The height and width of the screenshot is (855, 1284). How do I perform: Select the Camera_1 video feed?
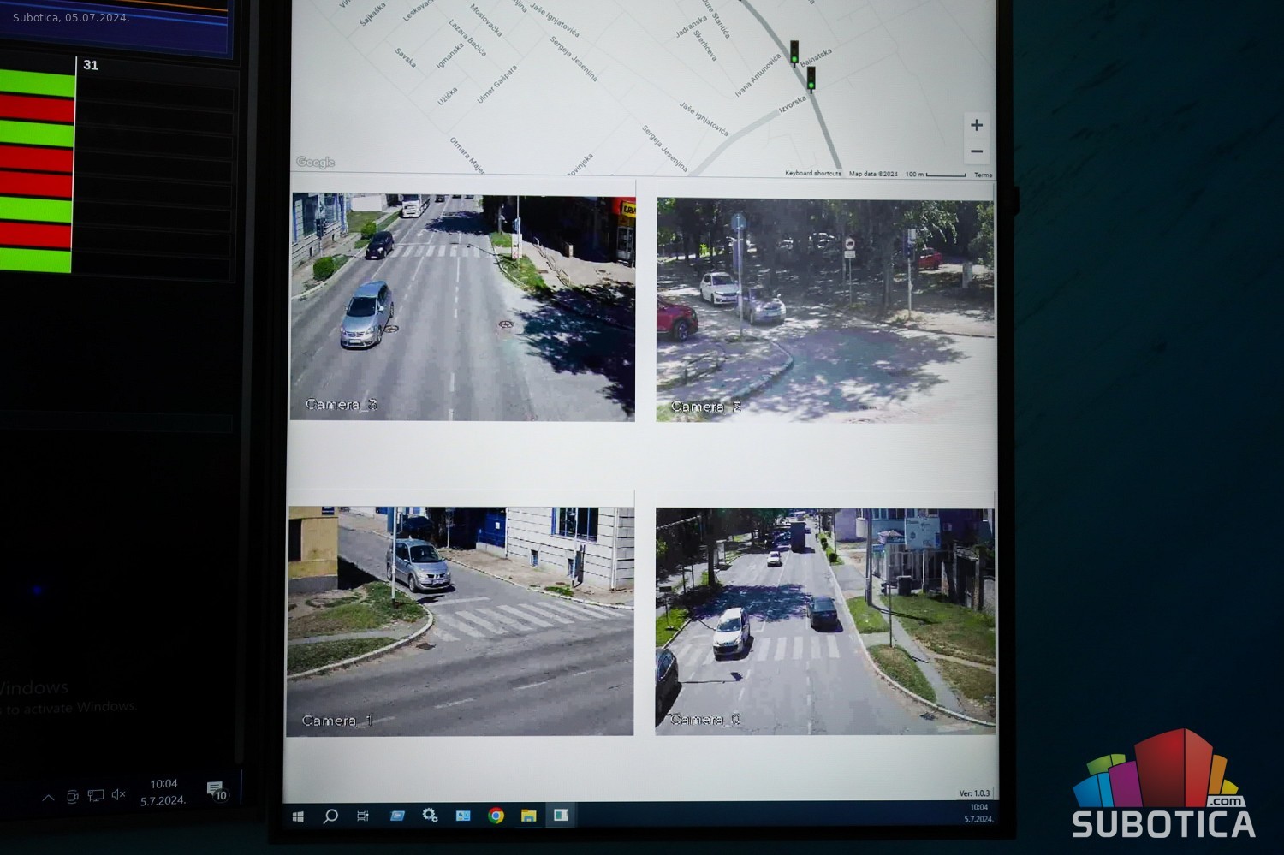click(461, 620)
